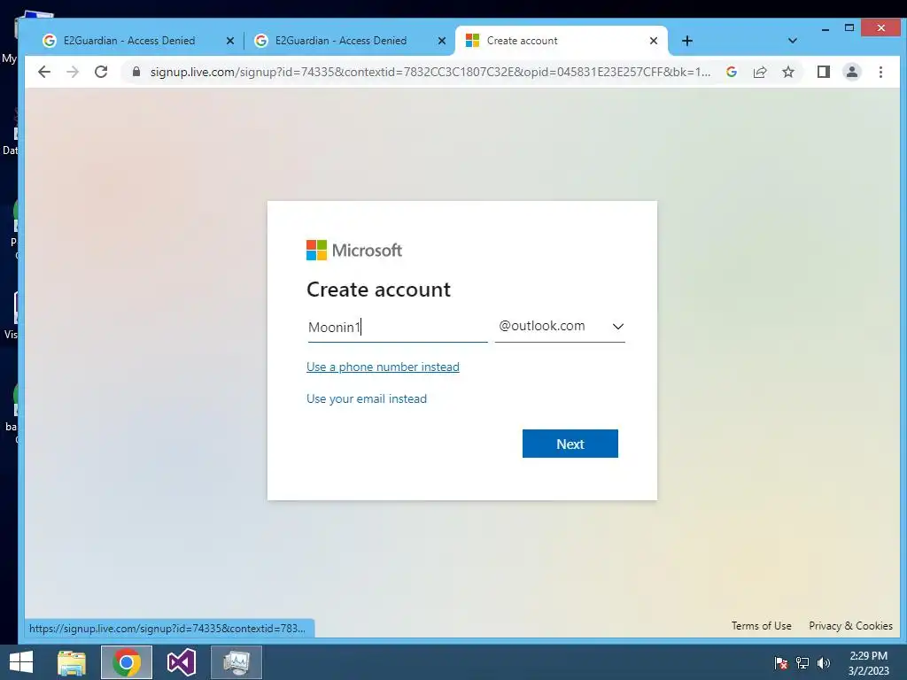
Task: Expand the @outlook.com domain dropdown
Action: click(560, 327)
